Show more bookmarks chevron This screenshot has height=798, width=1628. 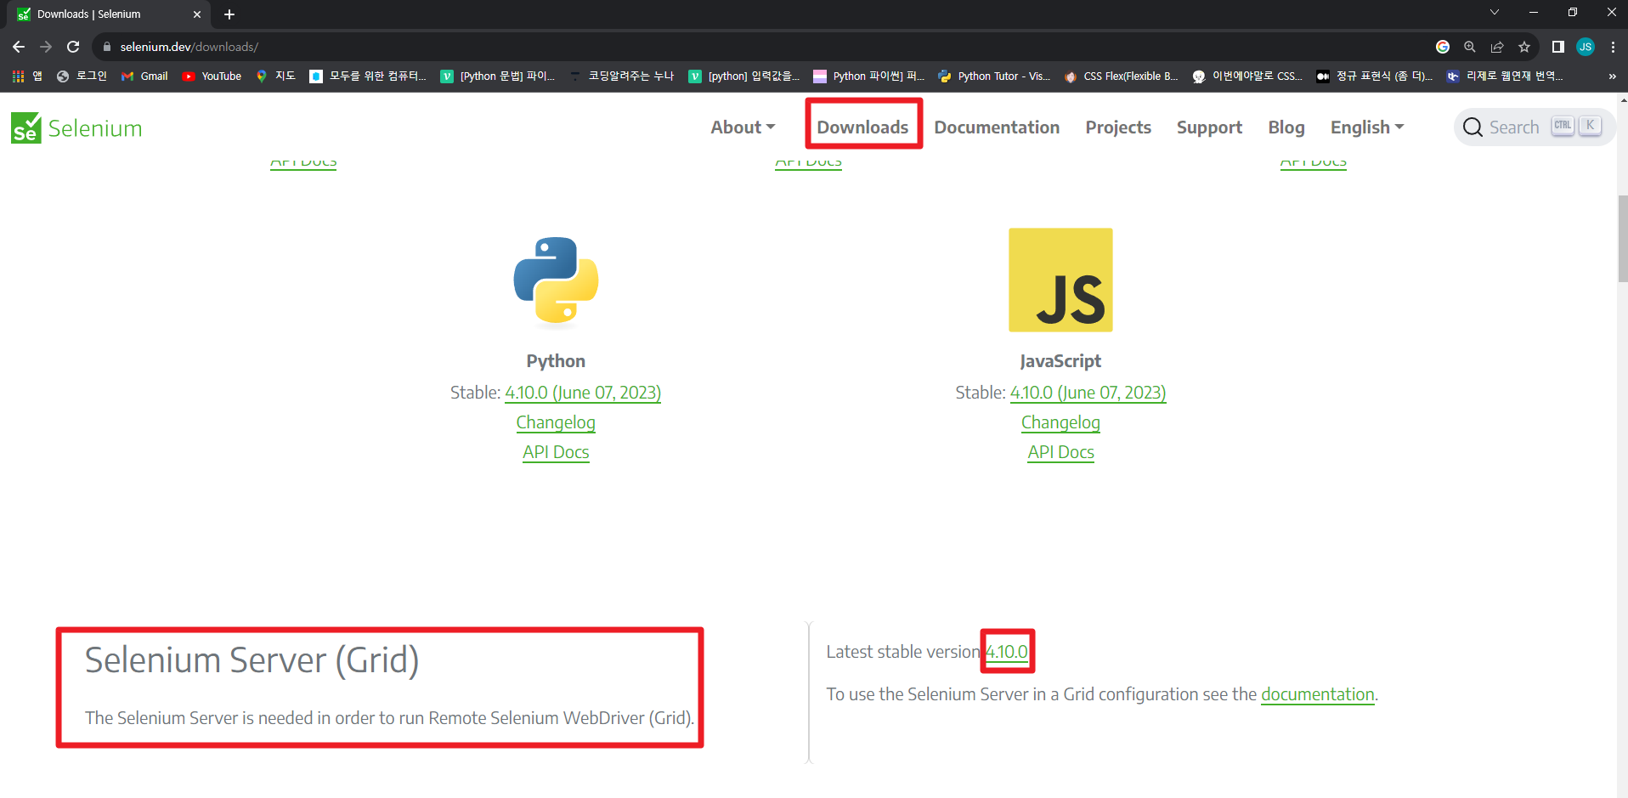pos(1612,76)
